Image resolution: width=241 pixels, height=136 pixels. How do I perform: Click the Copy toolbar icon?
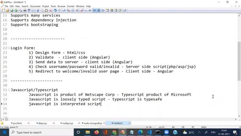coord(42,11)
